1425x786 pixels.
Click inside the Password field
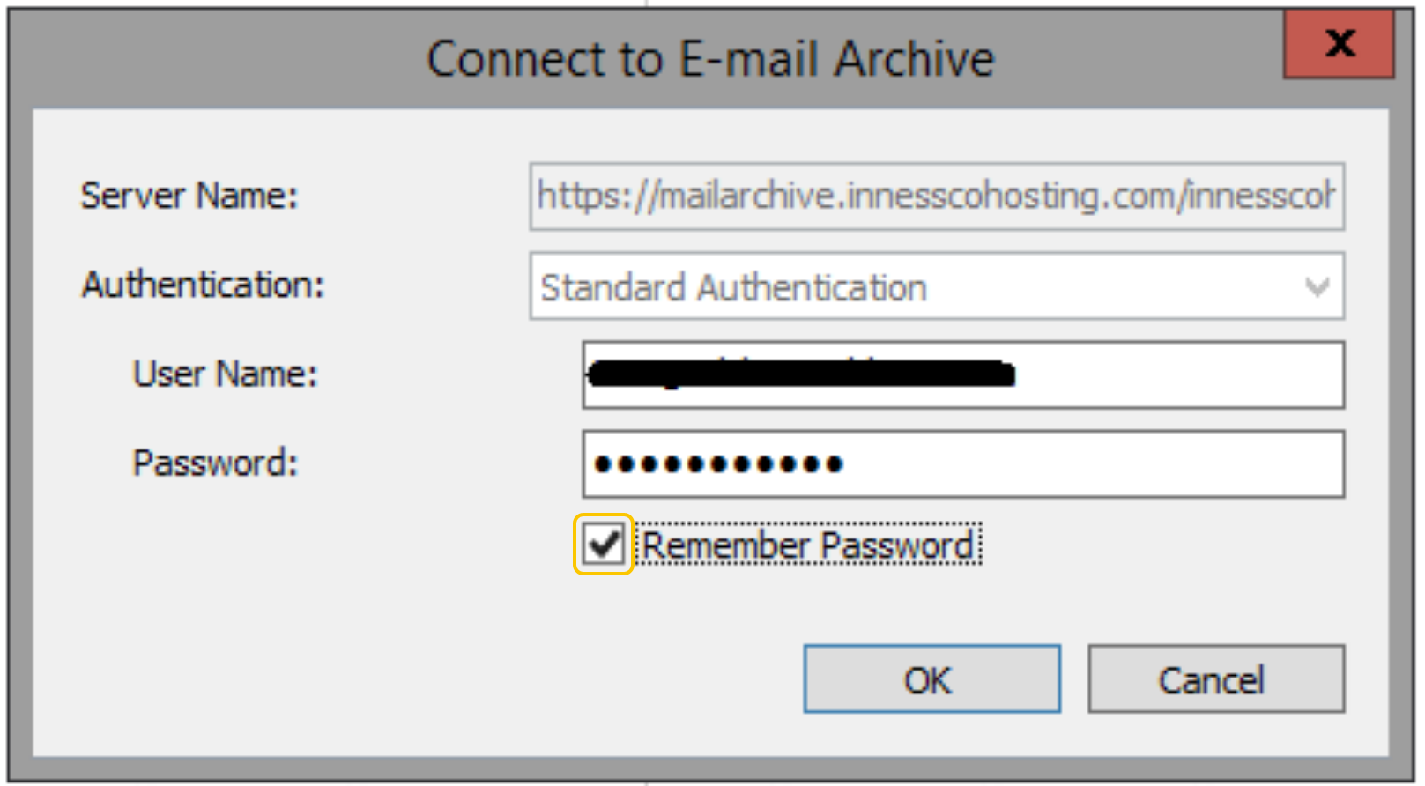[962, 464]
